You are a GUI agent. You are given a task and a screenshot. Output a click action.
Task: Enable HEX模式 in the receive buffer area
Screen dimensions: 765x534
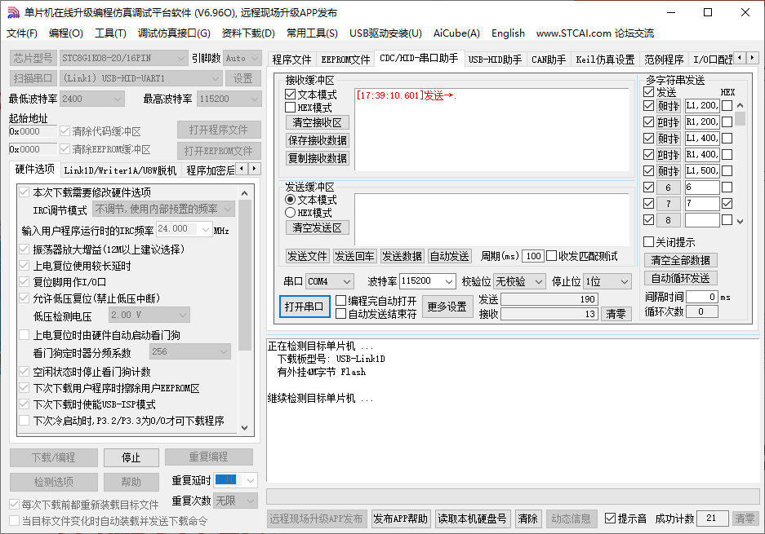coord(291,106)
